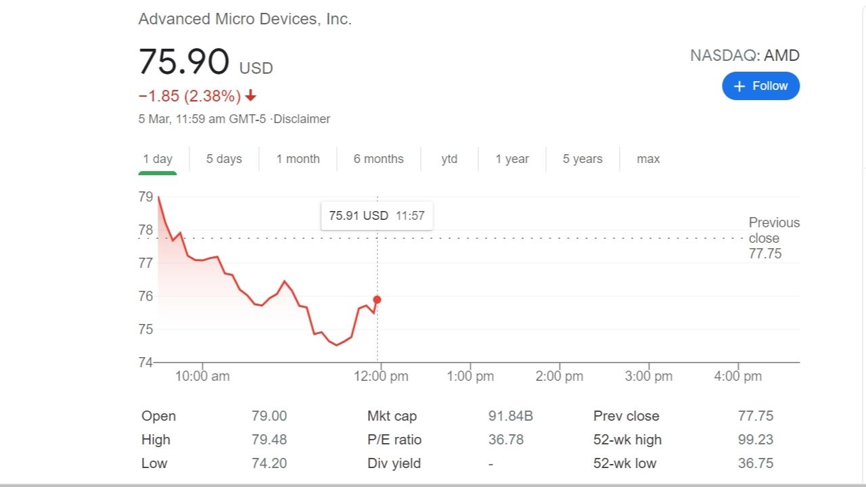Switch to the 5 days range
This screenshot has height=487, width=866.
click(224, 159)
